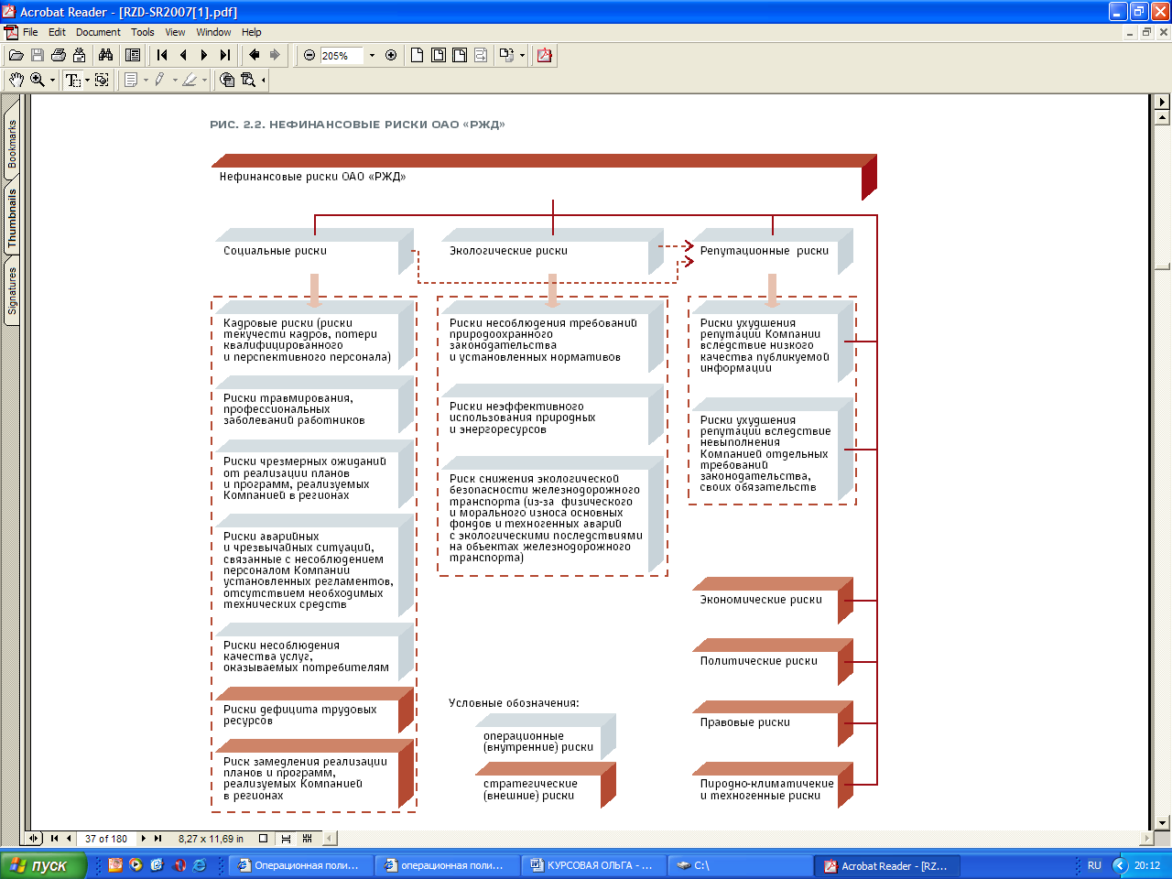Select Continuous Facing layout in status bar
The image size is (1172, 879).
pos(307,838)
